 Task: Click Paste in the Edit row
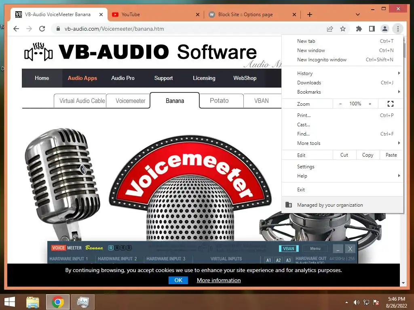(391, 155)
